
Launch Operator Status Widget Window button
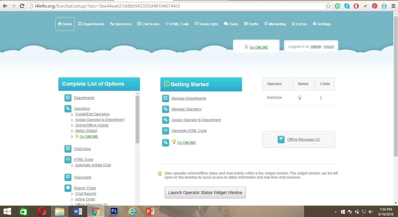205,193
